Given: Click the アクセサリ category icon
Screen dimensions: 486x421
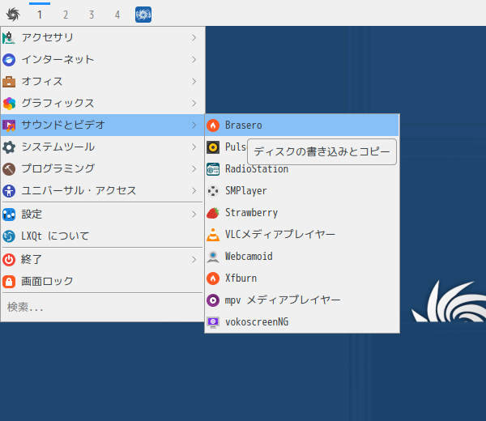Looking at the screenshot, I should pos(9,38).
